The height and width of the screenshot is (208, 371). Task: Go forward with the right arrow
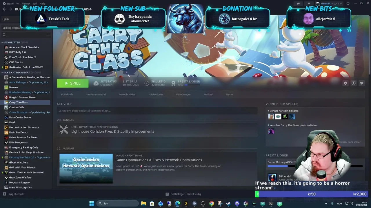(10, 9)
